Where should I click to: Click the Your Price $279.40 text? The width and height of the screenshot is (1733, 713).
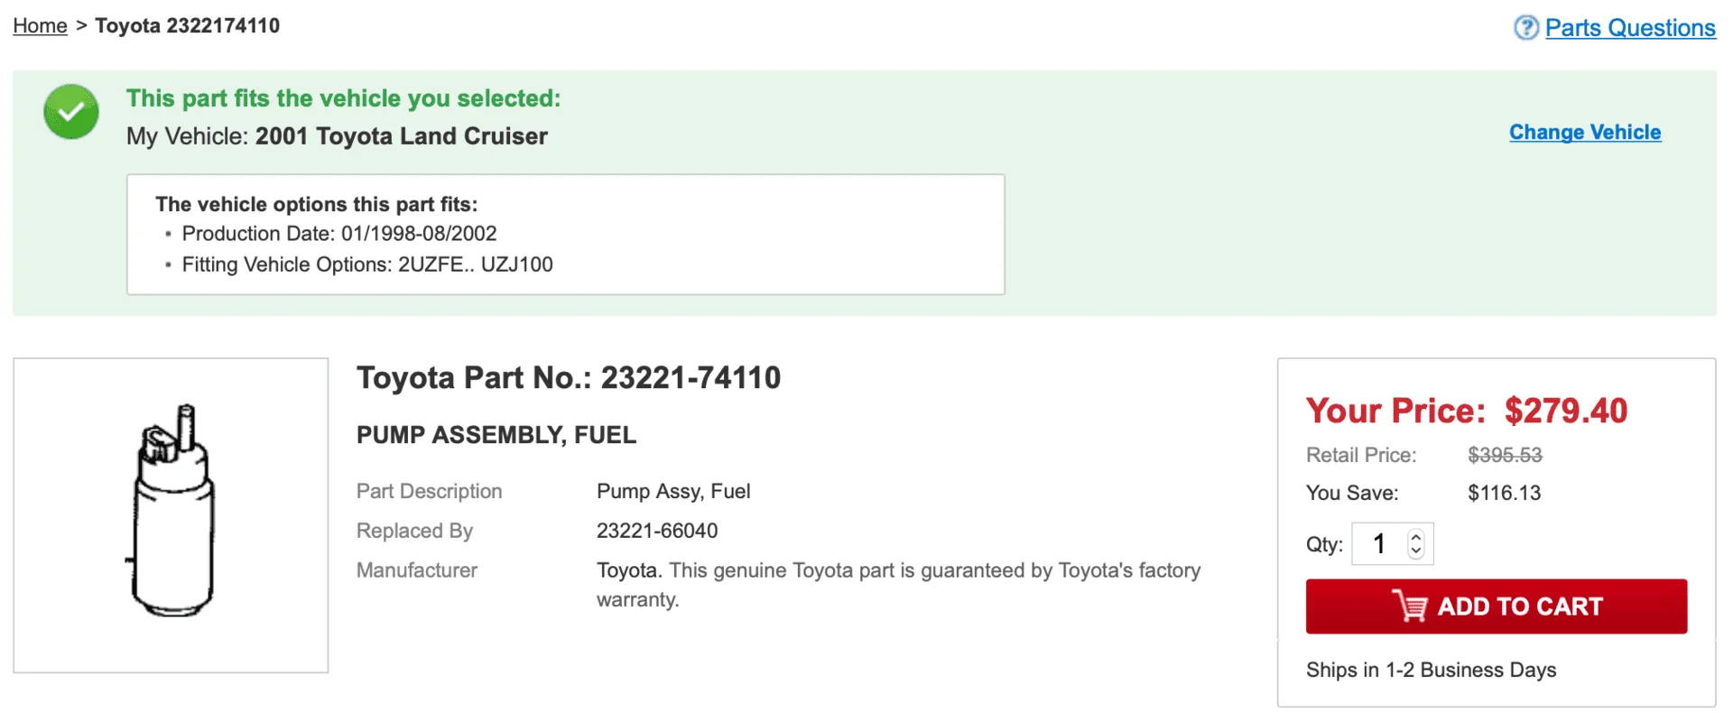[x=1467, y=411]
